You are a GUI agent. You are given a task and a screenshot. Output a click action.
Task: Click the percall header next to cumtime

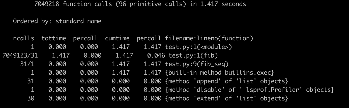pyautogui.click(x=149, y=38)
